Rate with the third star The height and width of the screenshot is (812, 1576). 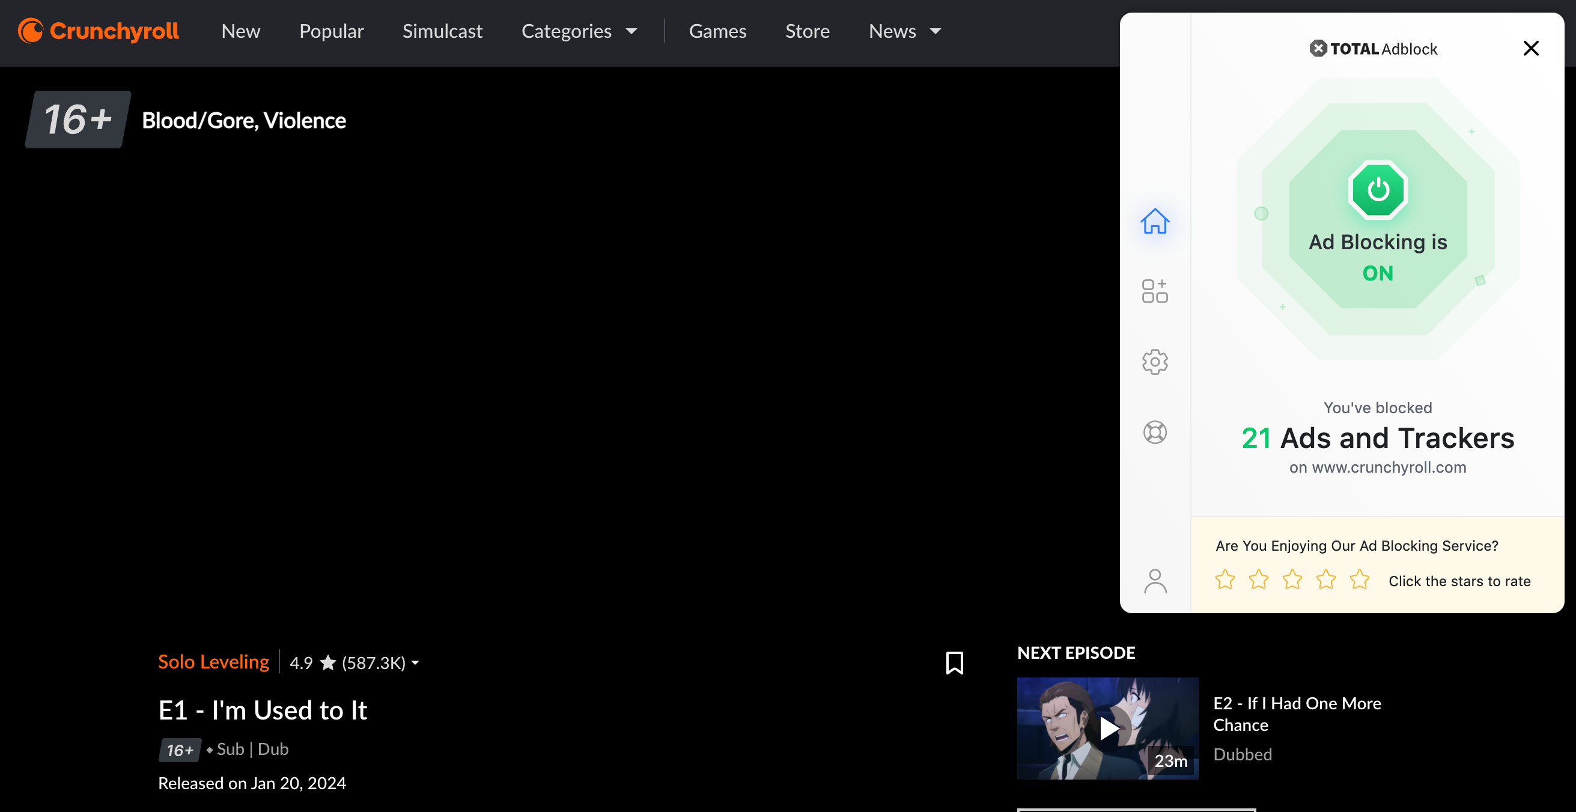1292,579
